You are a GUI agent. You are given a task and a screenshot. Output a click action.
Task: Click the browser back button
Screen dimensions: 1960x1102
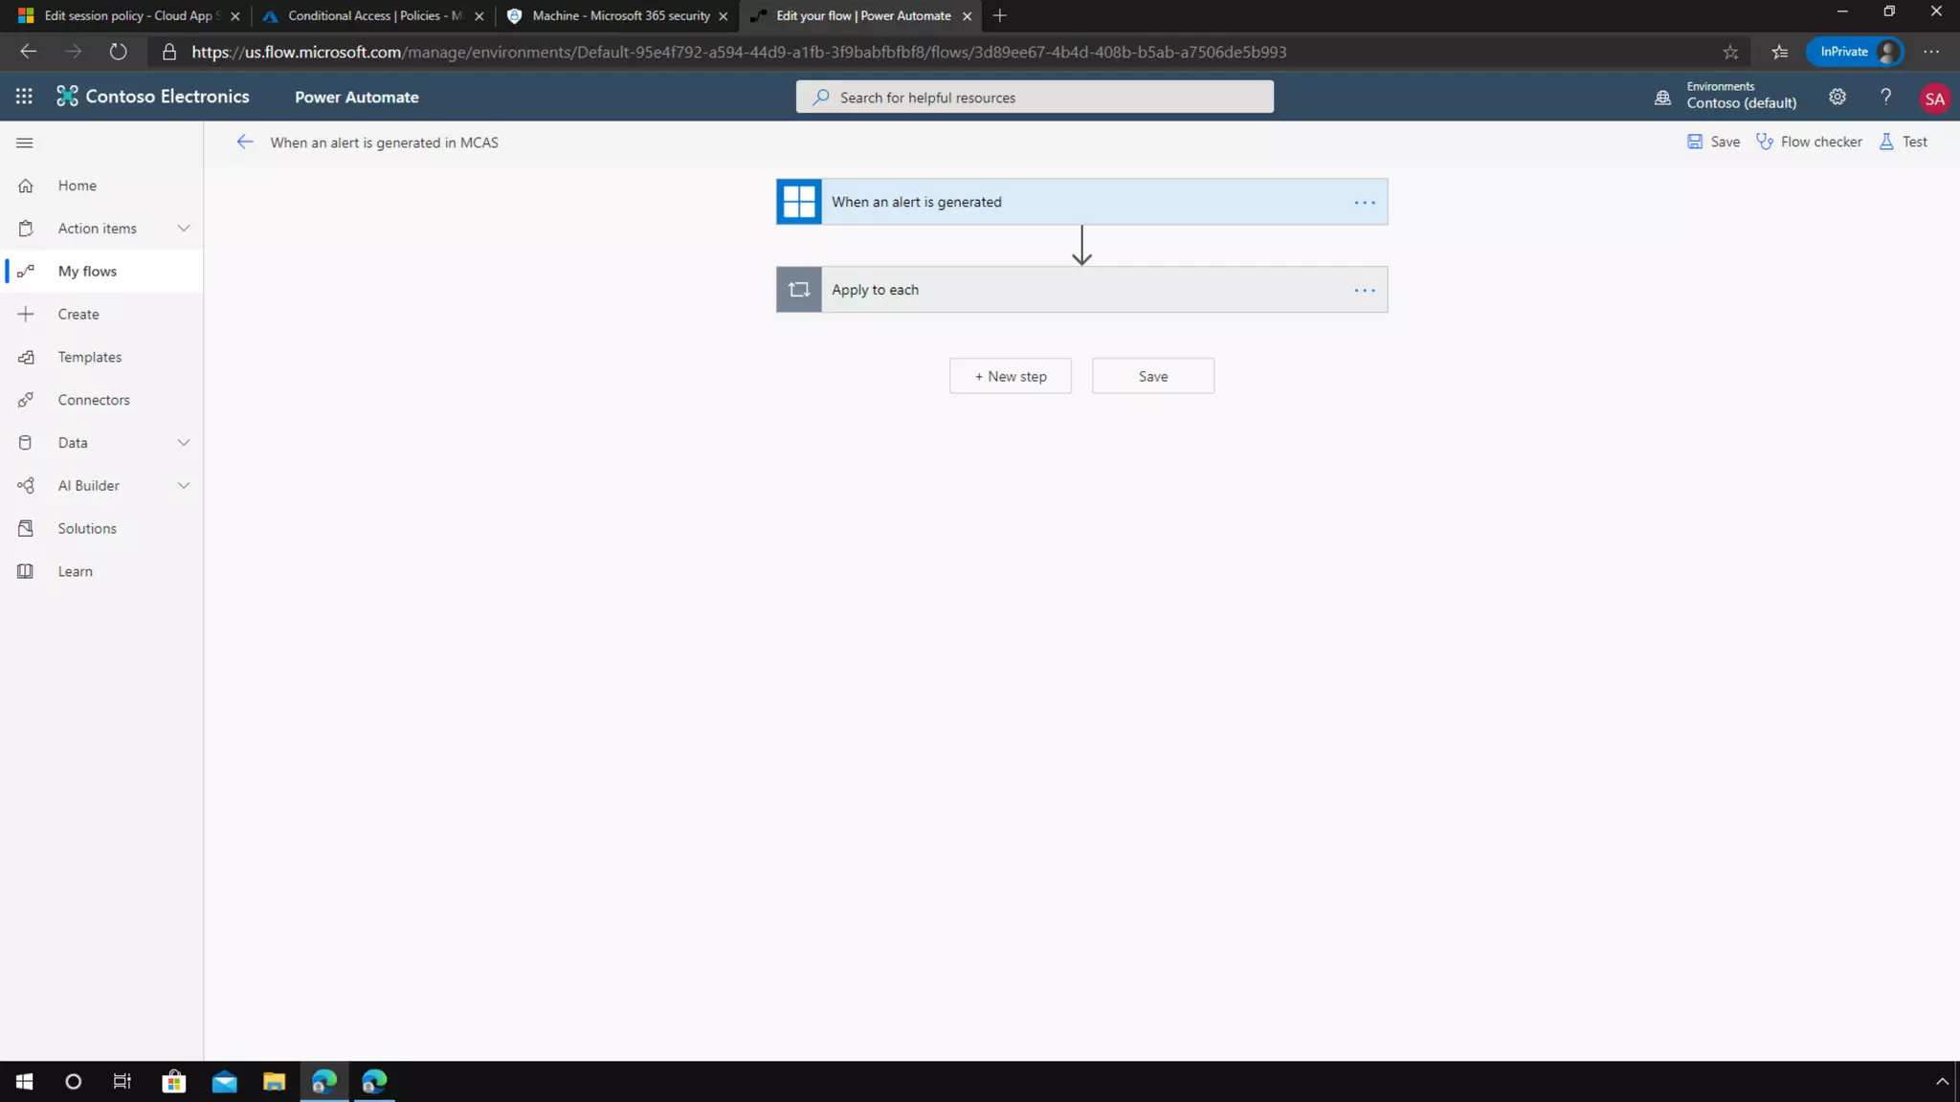pos(28,52)
